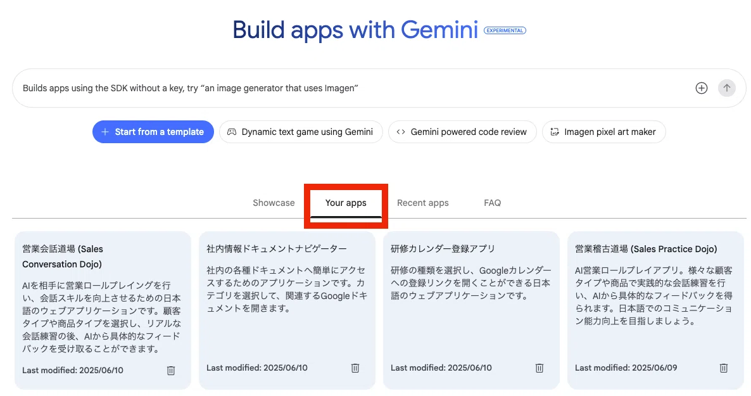The image size is (751, 396).
Task: Open the Recent apps tab
Action: (423, 203)
